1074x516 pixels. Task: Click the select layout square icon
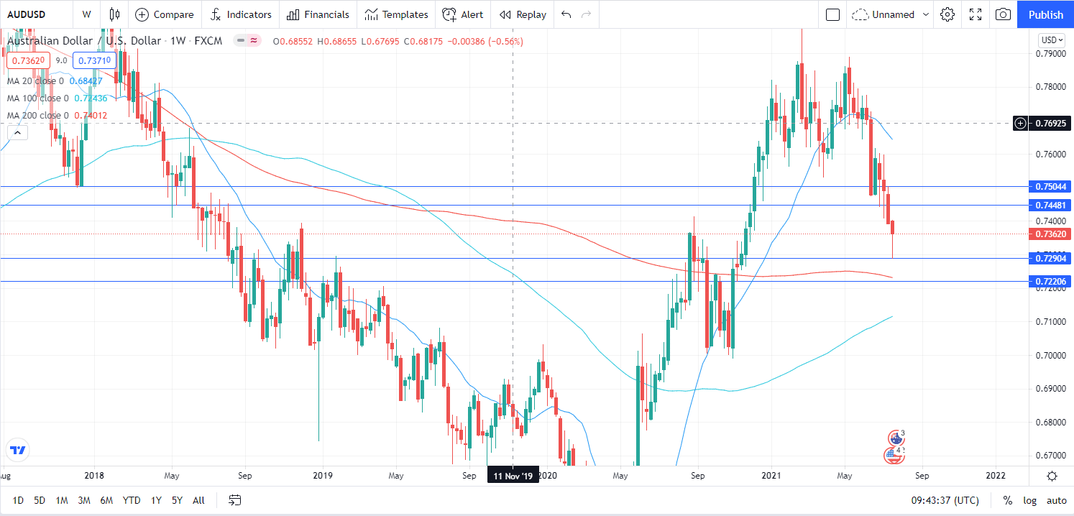tap(832, 14)
